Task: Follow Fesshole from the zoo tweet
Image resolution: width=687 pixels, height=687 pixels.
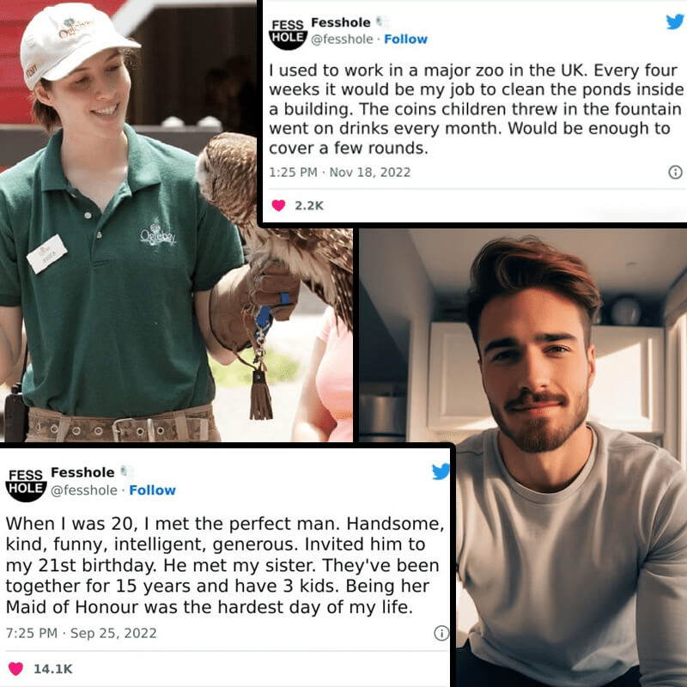Action: point(405,40)
